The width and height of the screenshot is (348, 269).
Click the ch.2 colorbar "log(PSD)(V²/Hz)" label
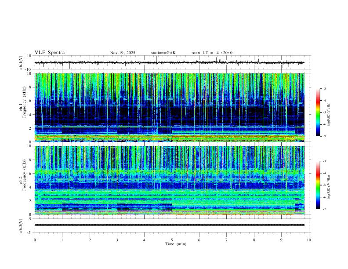tap(329, 187)
